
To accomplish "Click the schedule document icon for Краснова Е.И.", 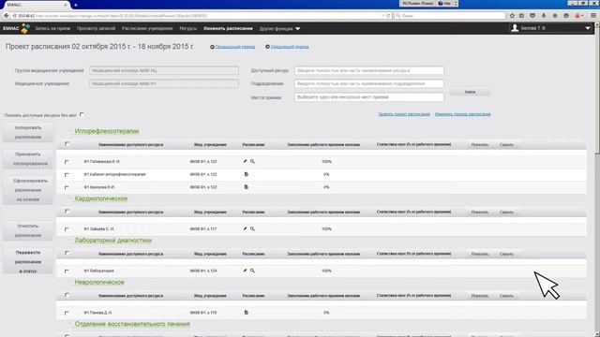I will tap(246, 187).
